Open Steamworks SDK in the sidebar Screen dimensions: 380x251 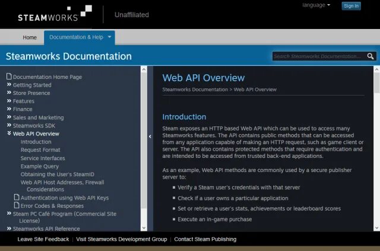pyautogui.click(x=34, y=126)
